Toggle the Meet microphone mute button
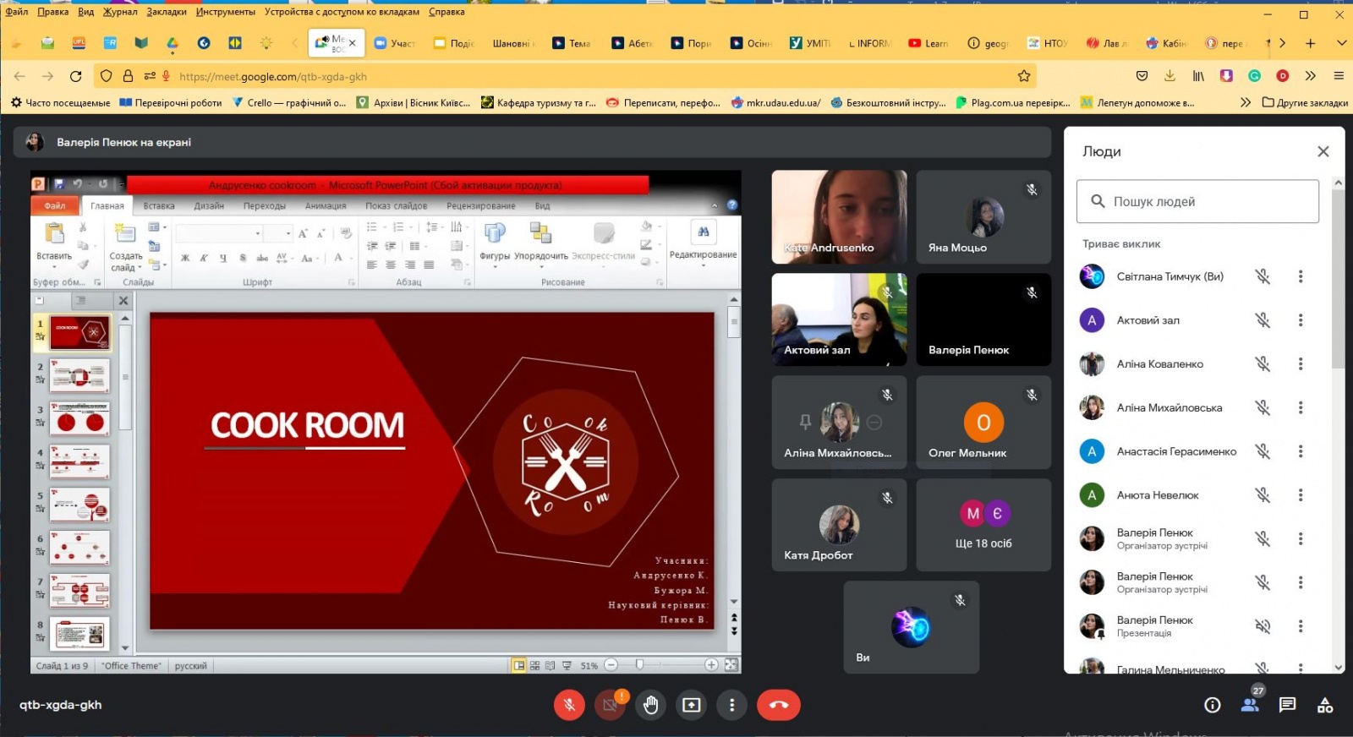The width and height of the screenshot is (1353, 737). click(x=569, y=705)
